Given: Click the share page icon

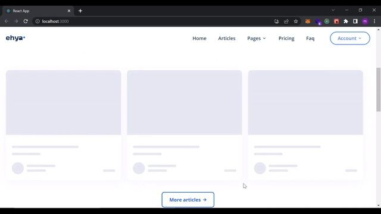Looking at the screenshot, I should click(286, 21).
